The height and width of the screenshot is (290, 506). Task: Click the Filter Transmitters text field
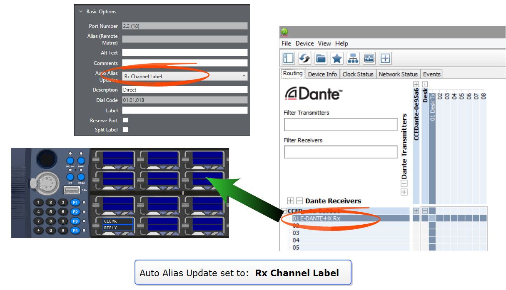341,124
